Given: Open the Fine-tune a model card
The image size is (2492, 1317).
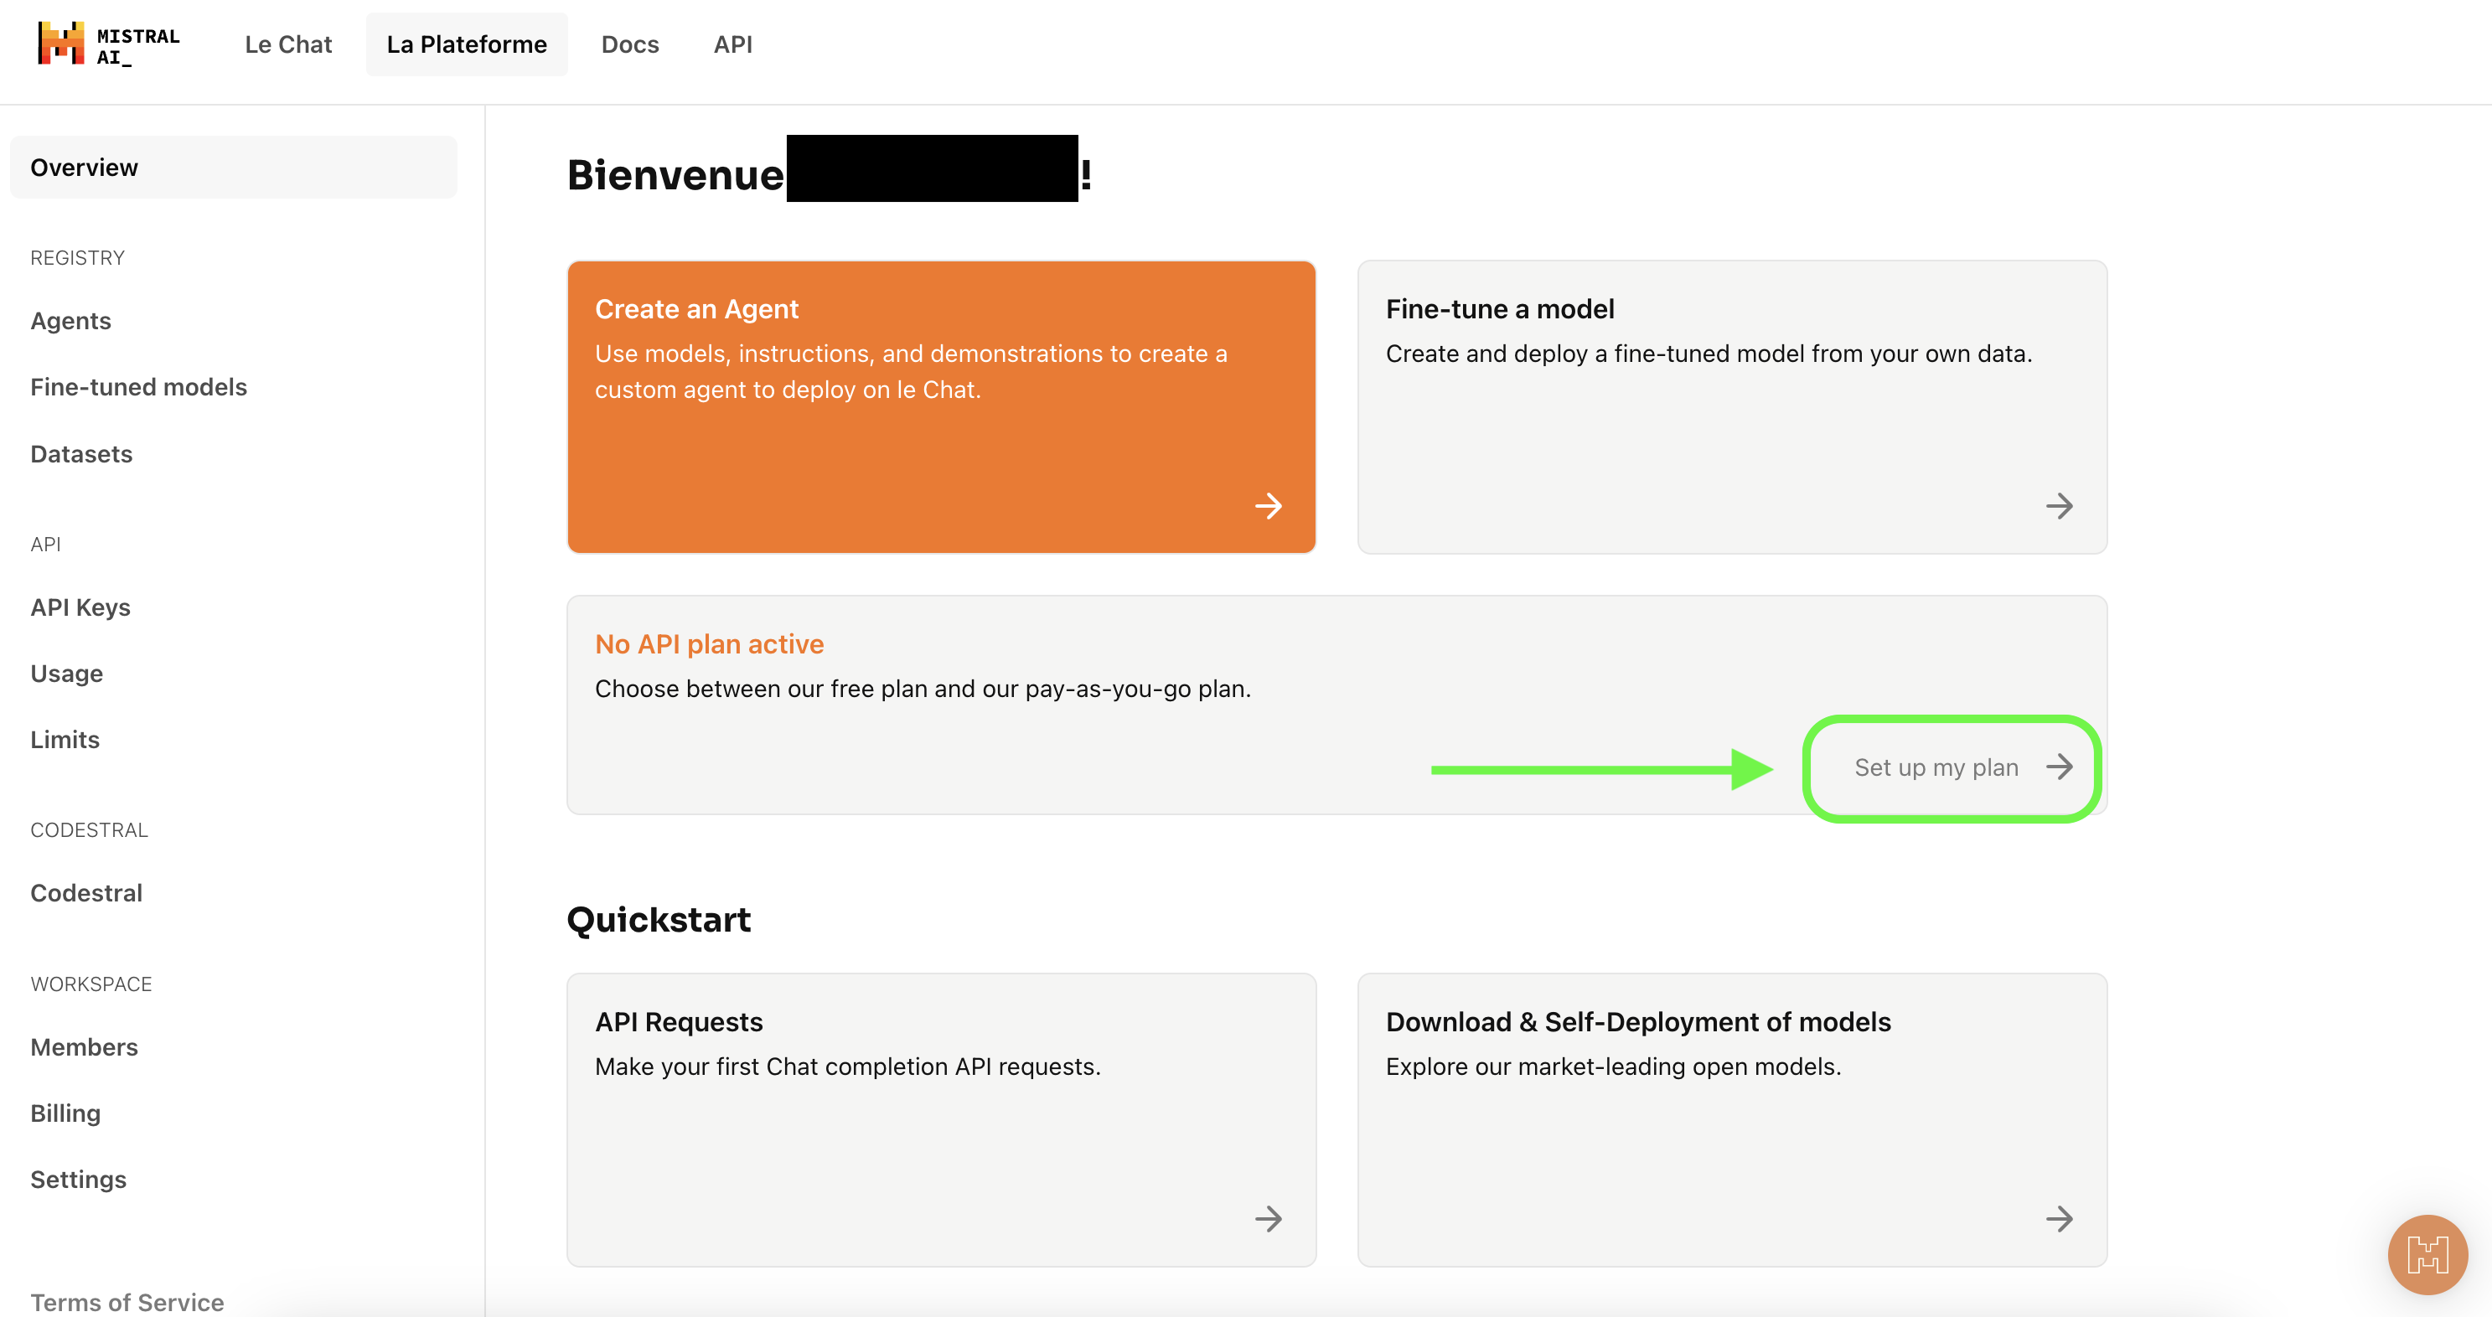Looking at the screenshot, I should 1732,407.
